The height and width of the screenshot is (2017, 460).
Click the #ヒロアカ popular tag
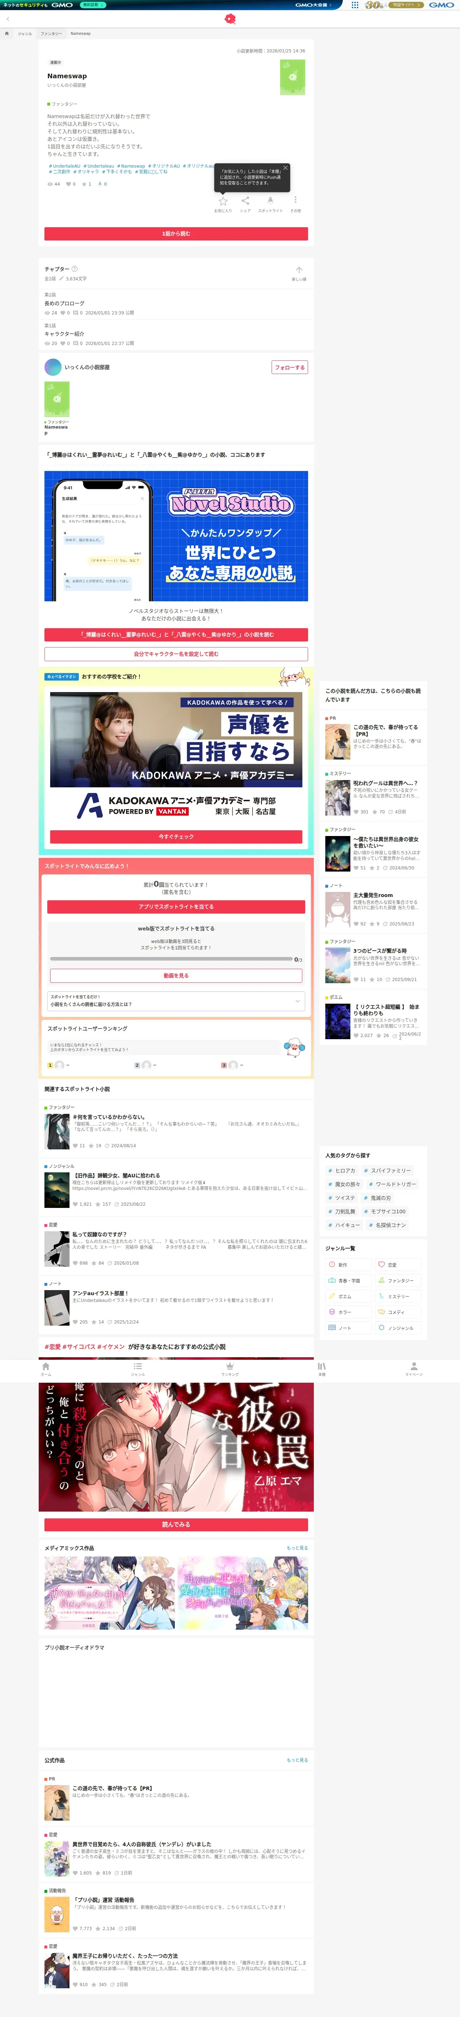[342, 1171]
